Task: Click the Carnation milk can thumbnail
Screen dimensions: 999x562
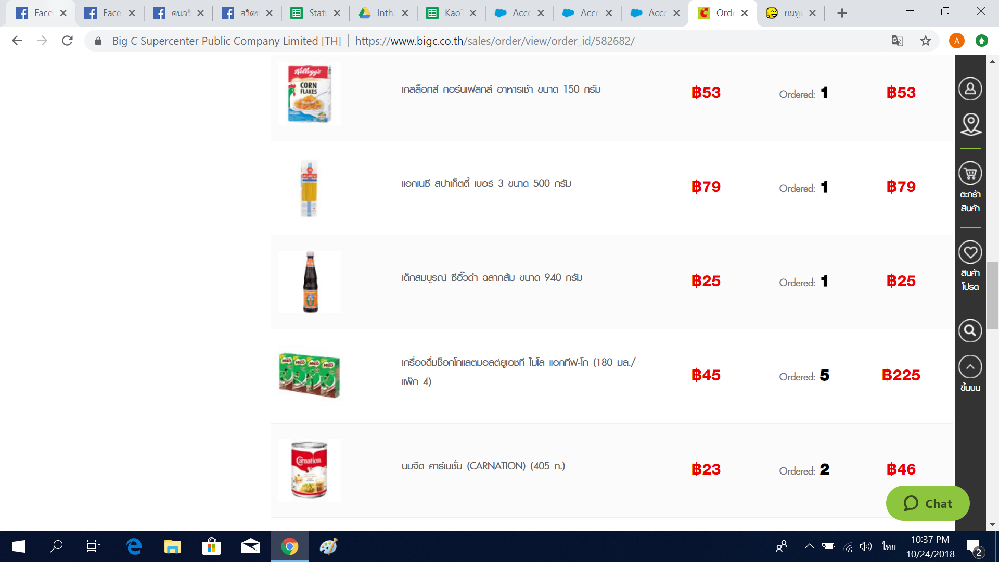Action: click(x=309, y=470)
